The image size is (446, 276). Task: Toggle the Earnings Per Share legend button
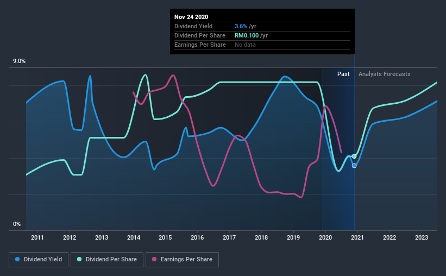(x=182, y=260)
